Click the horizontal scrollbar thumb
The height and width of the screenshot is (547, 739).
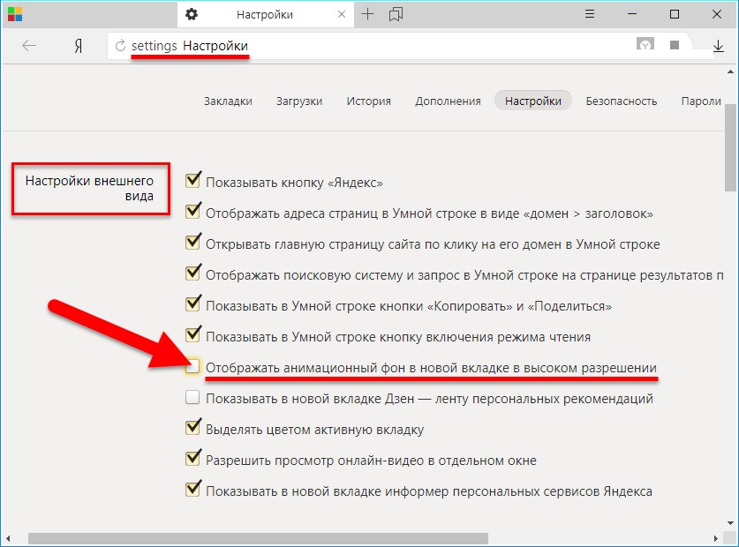click(x=258, y=538)
